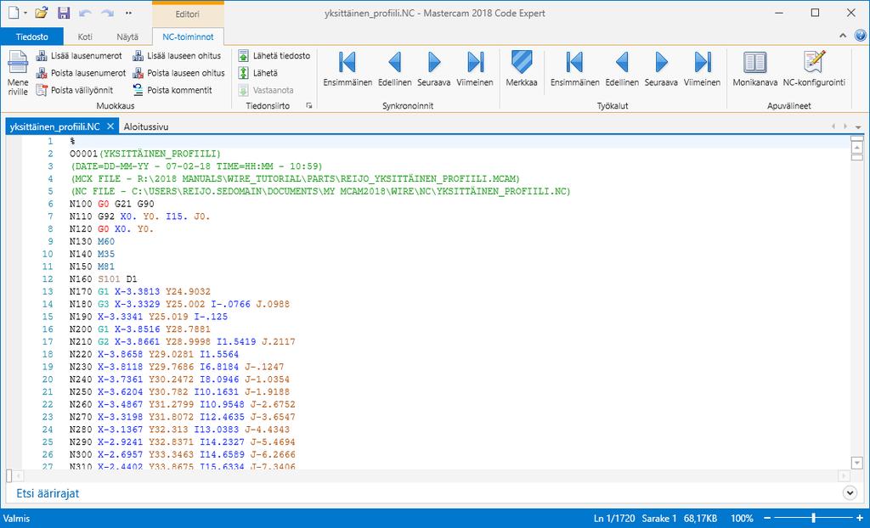
Task: Expand the Etsi äärirajat panel
Action: point(850,492)
